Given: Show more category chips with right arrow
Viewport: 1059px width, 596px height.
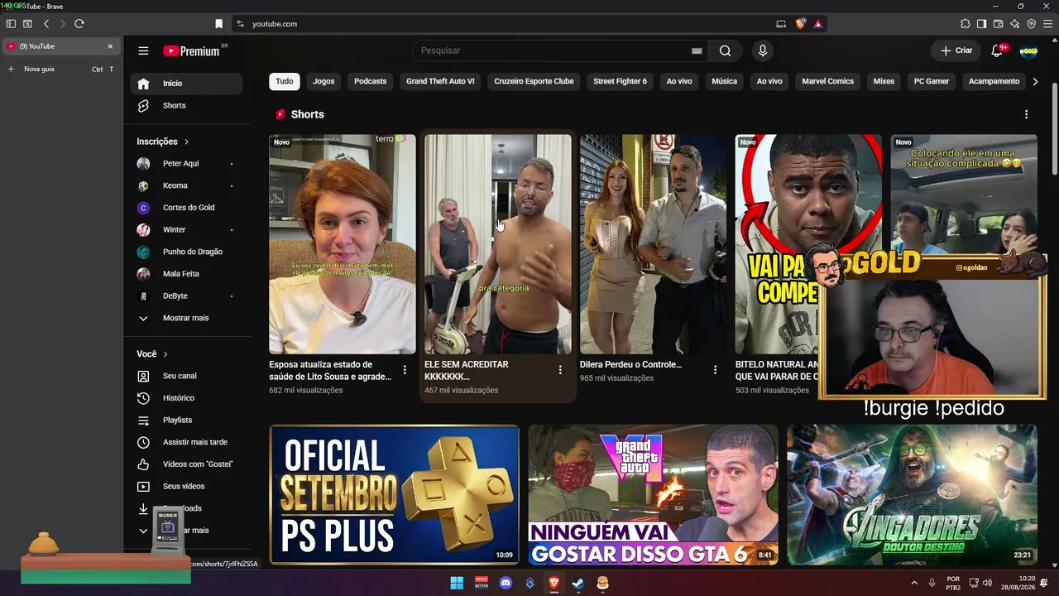Looking at the screenshot, I should pyautogui.click(x=1034, y=81).
